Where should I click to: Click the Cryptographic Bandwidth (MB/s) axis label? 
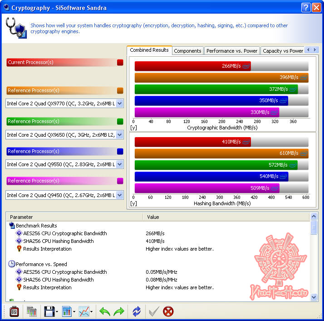click(x=222, y=128)
